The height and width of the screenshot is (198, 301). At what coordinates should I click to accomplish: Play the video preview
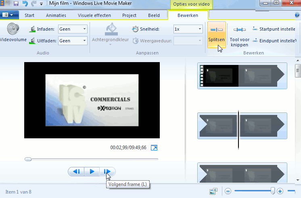(92, 171)
